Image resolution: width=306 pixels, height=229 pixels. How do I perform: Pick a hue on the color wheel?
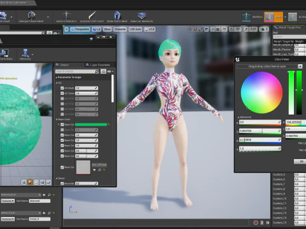pos(261,92)
